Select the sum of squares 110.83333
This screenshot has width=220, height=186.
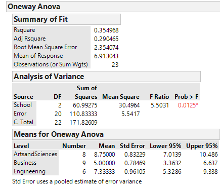click(x=83, y=114)
